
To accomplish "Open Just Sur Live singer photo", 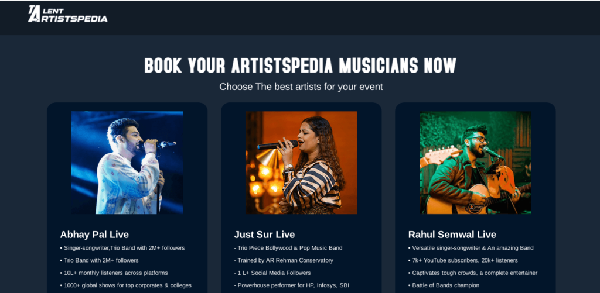I will (x=301, y=163).
